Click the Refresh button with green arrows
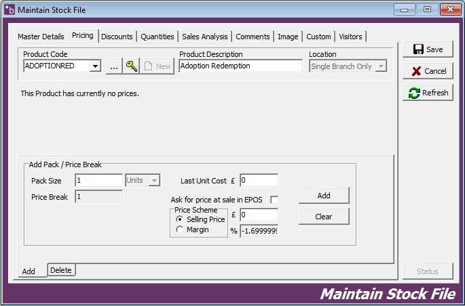 point(428,93)
